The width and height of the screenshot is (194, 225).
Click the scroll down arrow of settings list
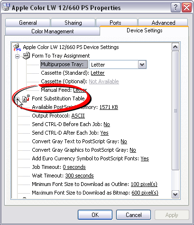[176, 194]
